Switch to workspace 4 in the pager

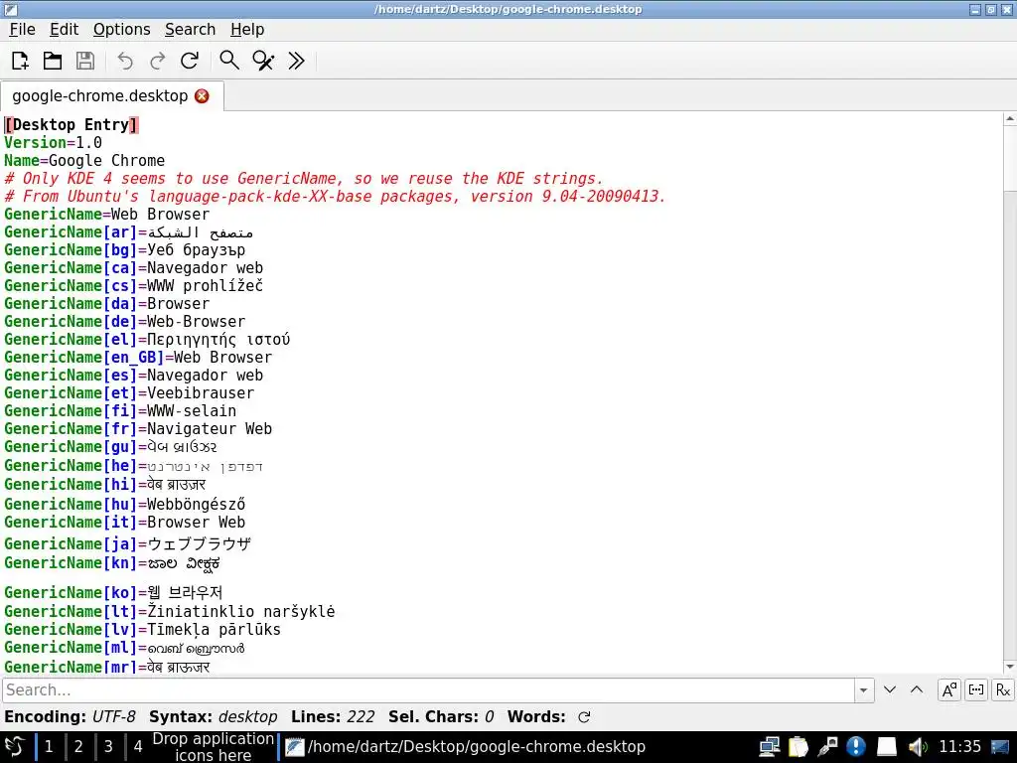point(138,747)
